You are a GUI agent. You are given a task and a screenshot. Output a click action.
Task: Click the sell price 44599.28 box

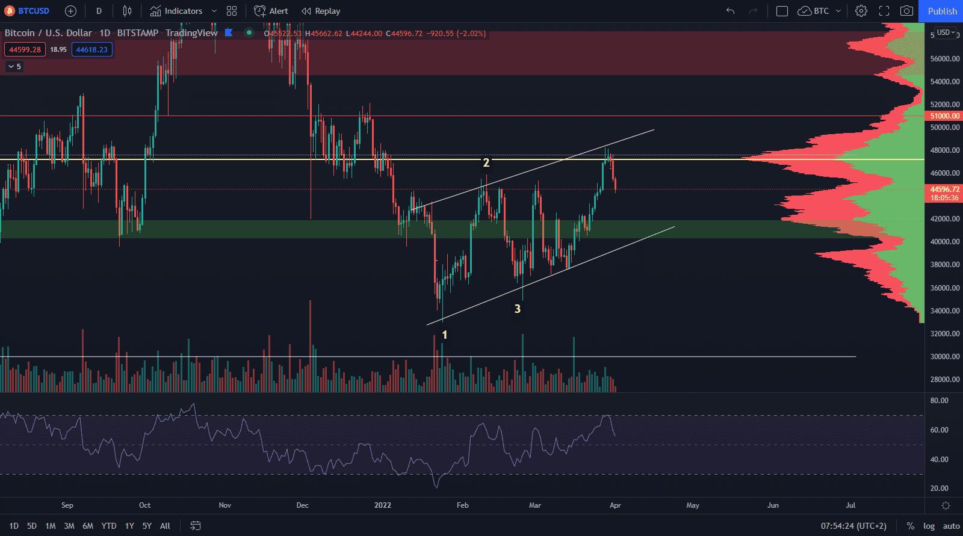point(25,49)
